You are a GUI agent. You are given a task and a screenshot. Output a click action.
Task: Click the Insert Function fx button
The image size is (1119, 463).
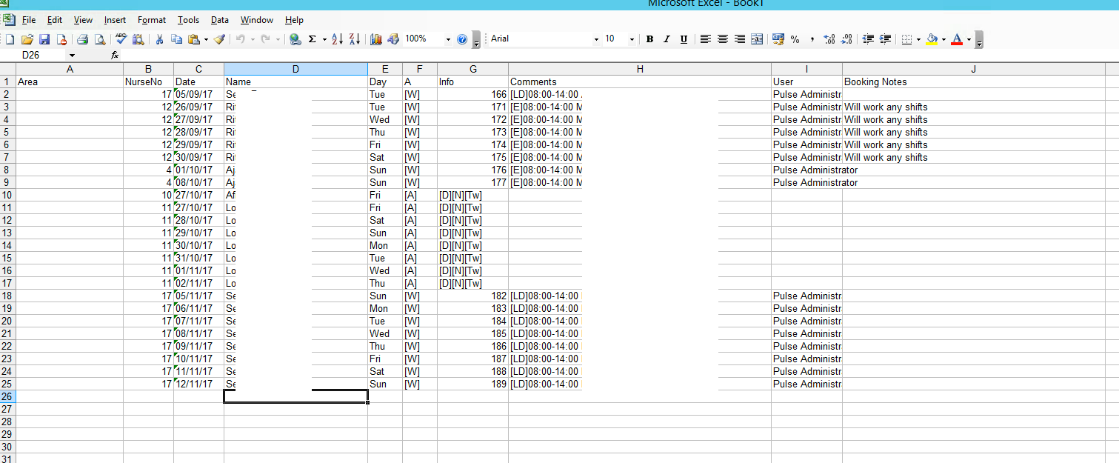(115, 56)
